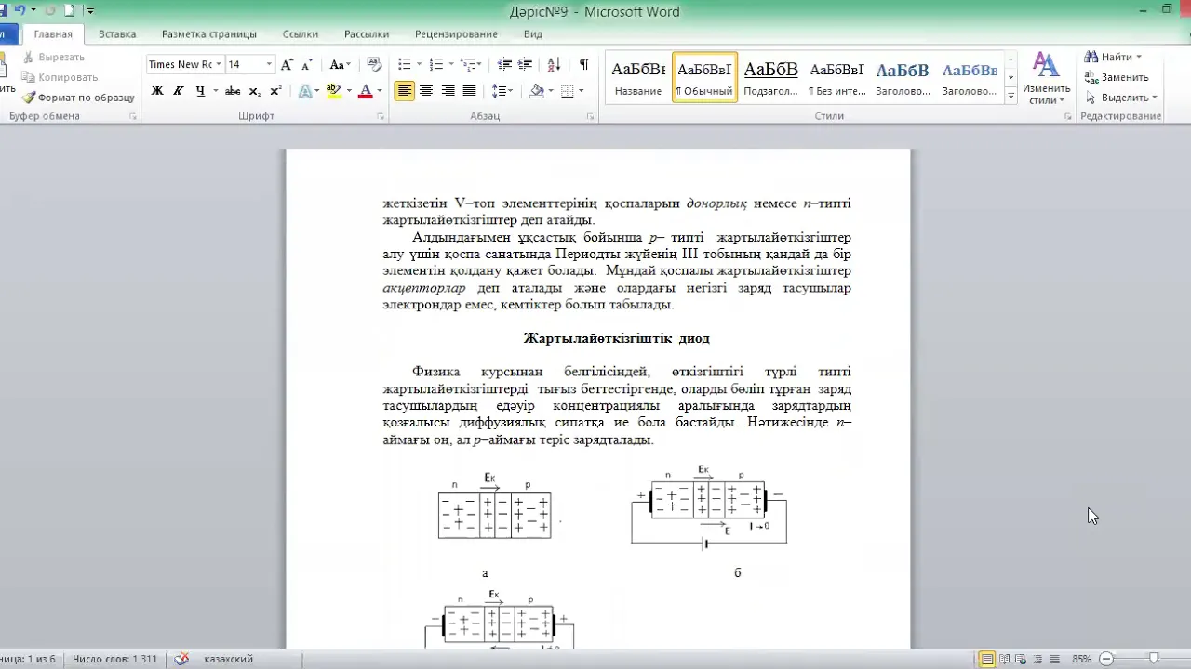
Task: Click казахский language indicator
Action: click(x=228, y=659)
